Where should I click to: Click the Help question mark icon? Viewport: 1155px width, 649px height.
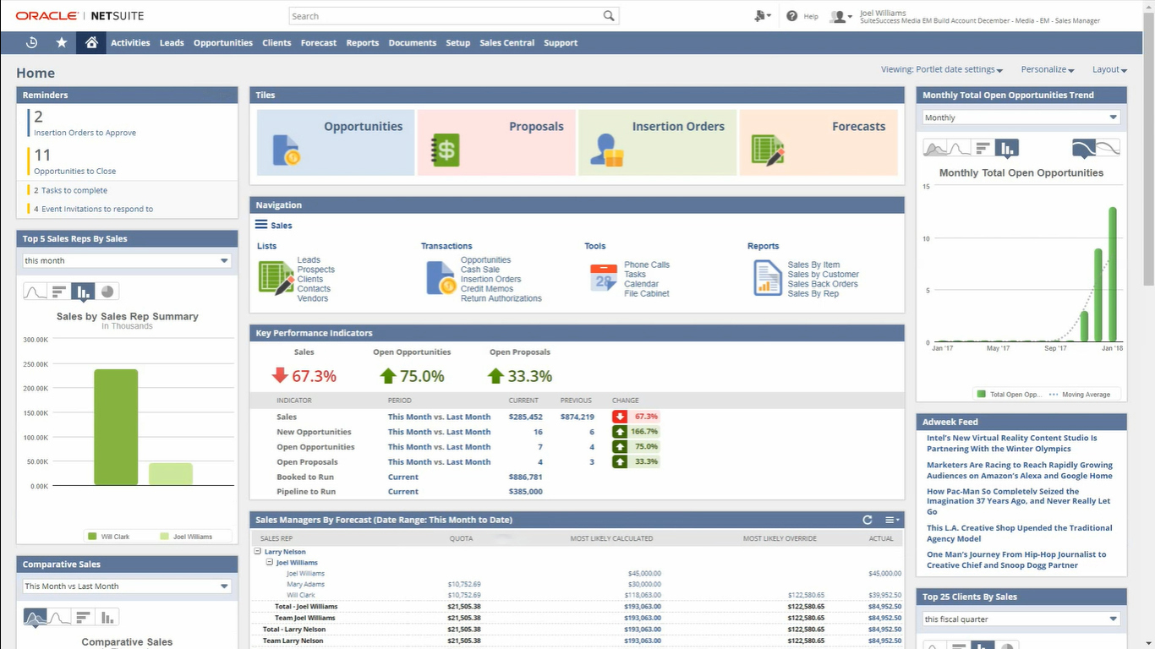tap(791, 16)
